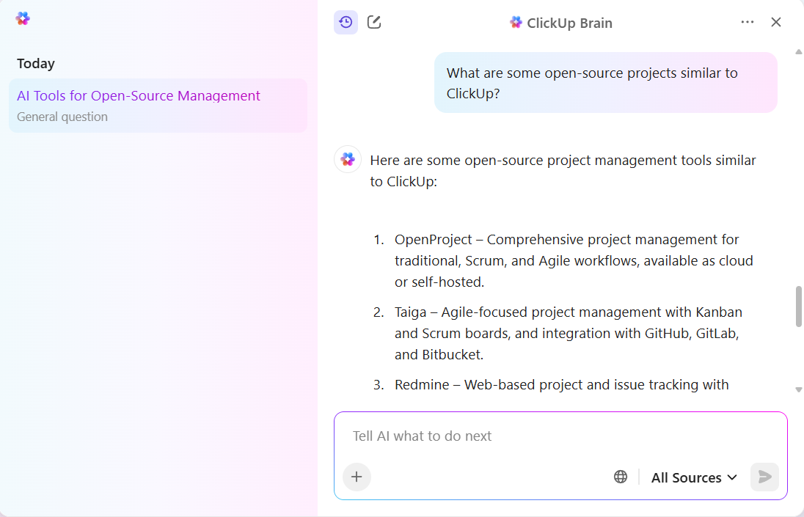Open the All Sources dropdown
The height and width of the screenshot is (517, 804).
point(692,477)
